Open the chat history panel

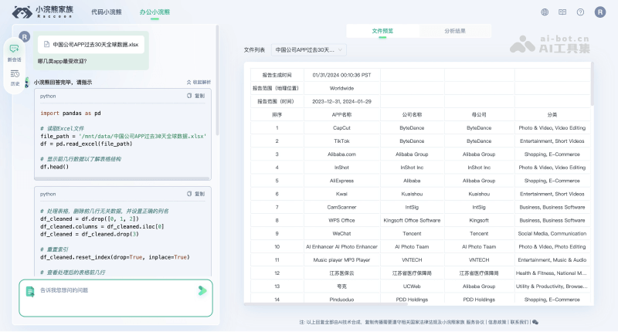click(x=15, y=76)
